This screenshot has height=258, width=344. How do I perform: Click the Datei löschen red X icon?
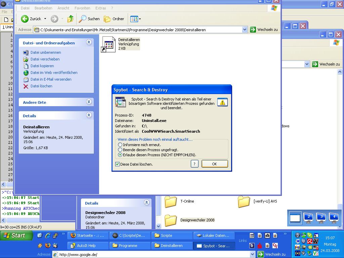(26, 86)
